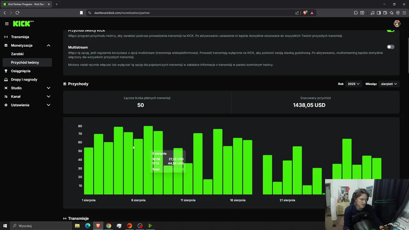The image size is (409, 230).
Task: Select the Kick Partner Program browser tab
Action: click(26, 4)
